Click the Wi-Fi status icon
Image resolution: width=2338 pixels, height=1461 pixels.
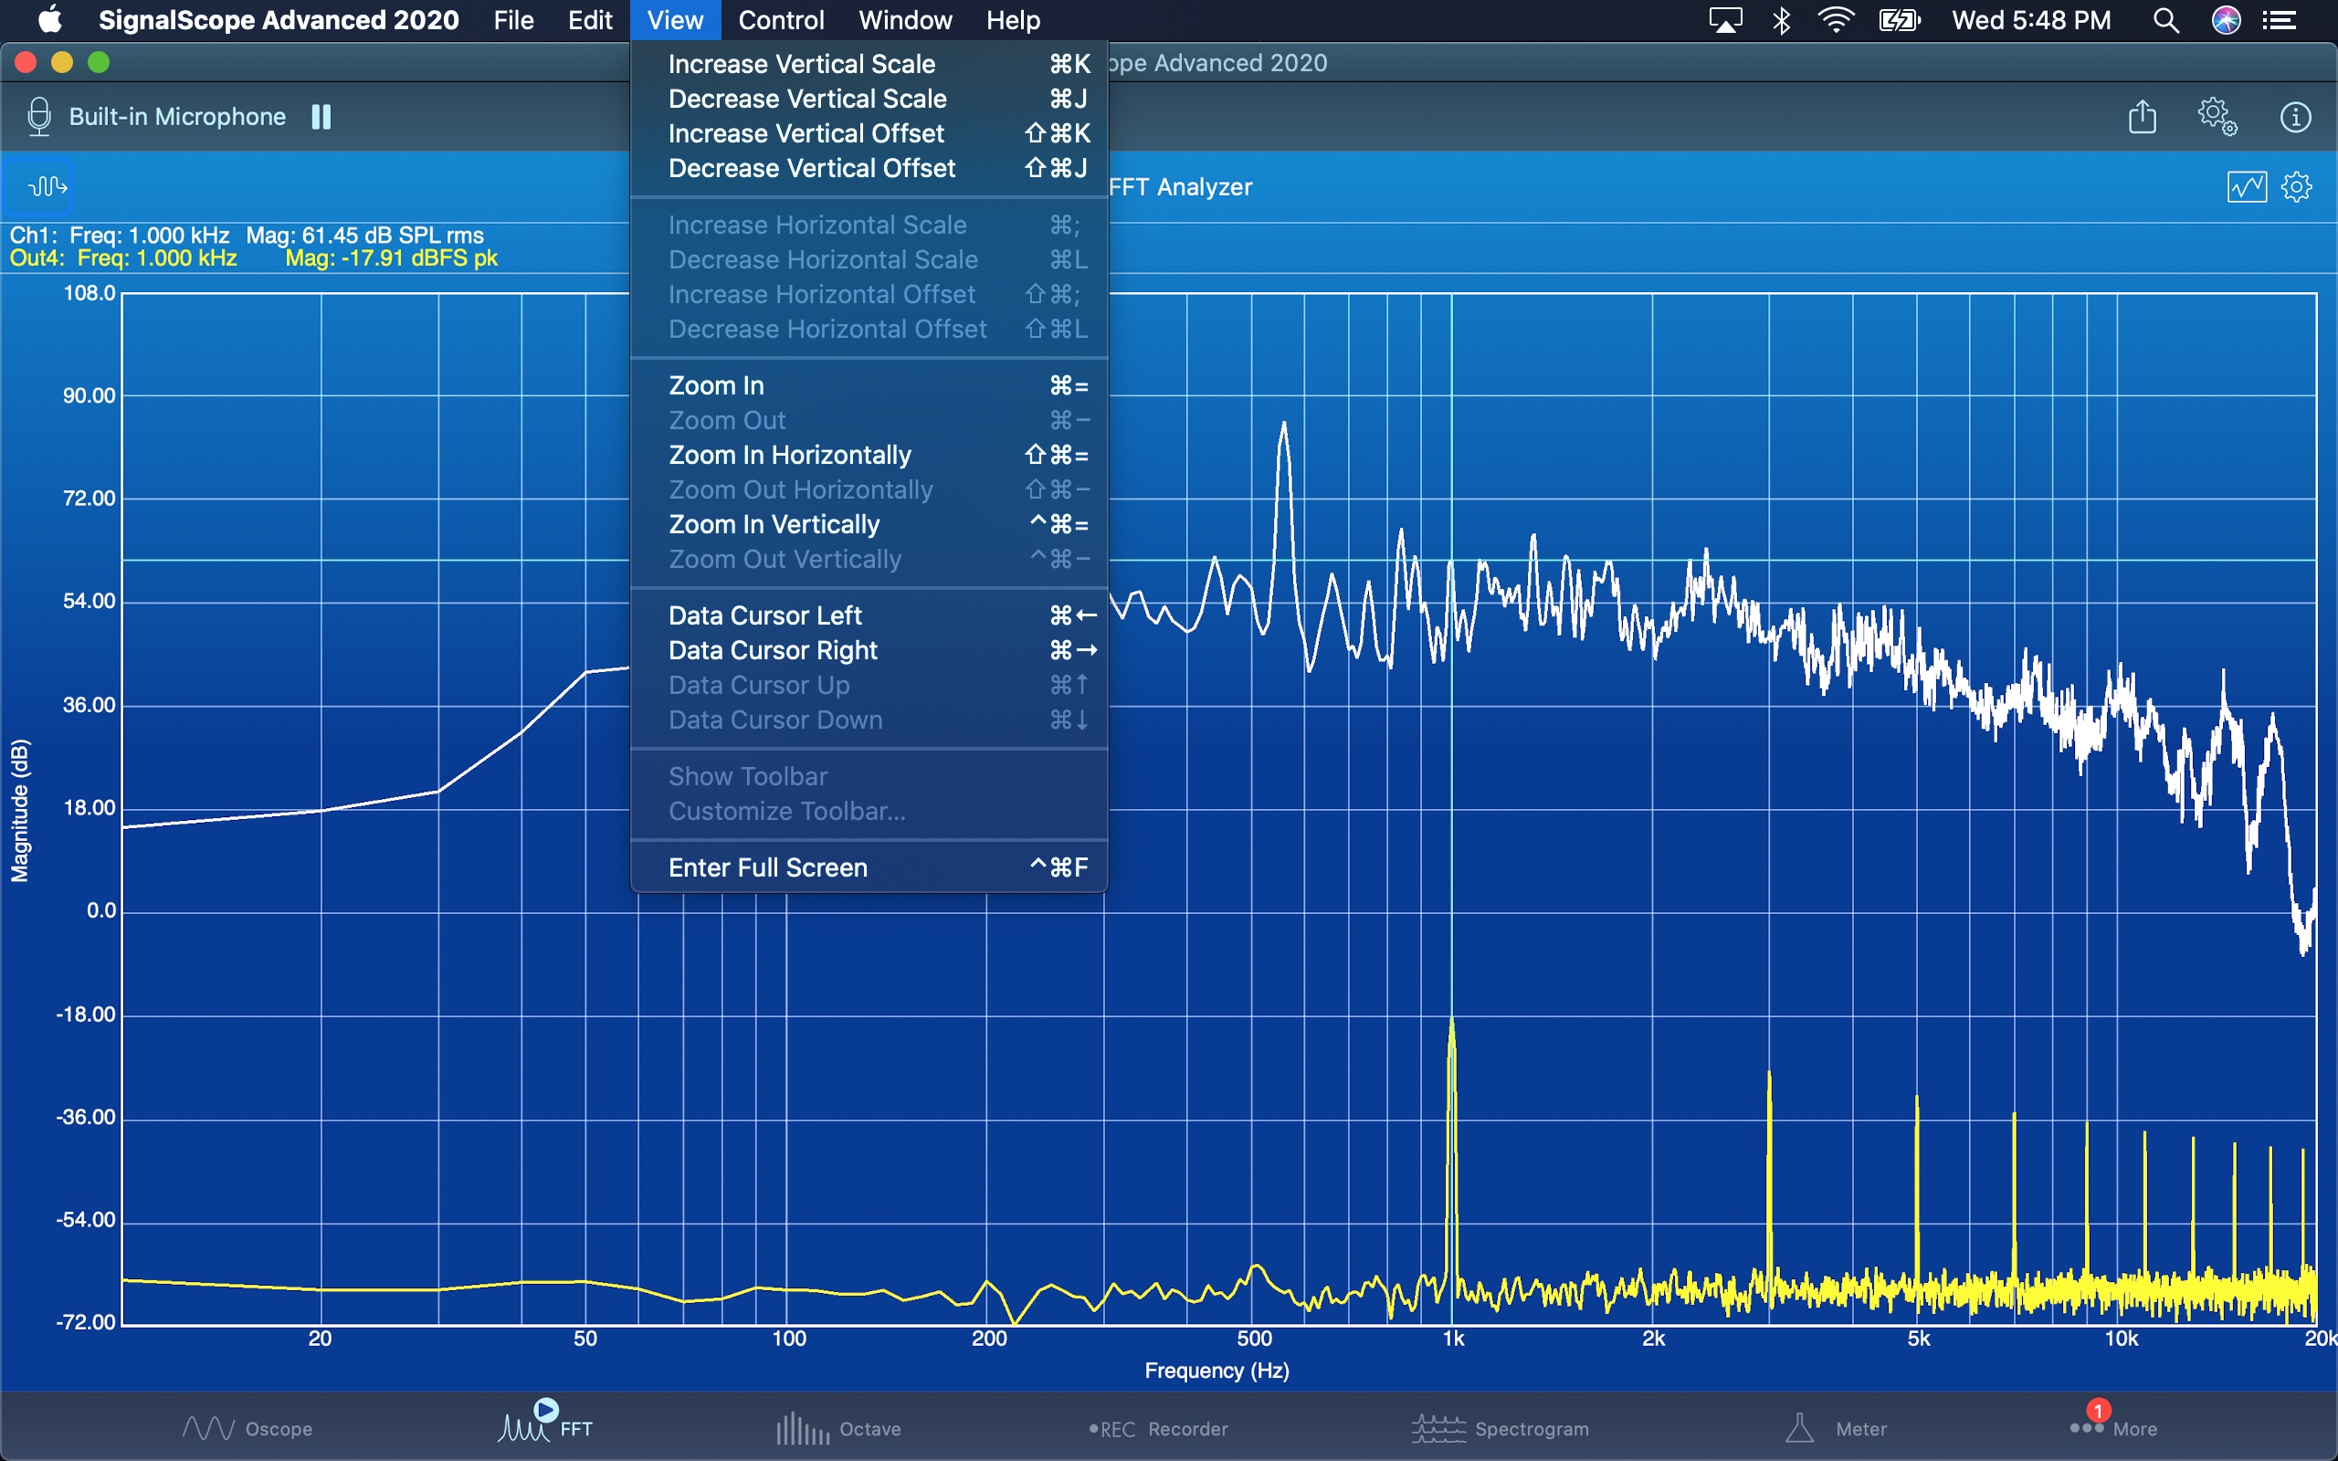click(x=1835, y=20)
